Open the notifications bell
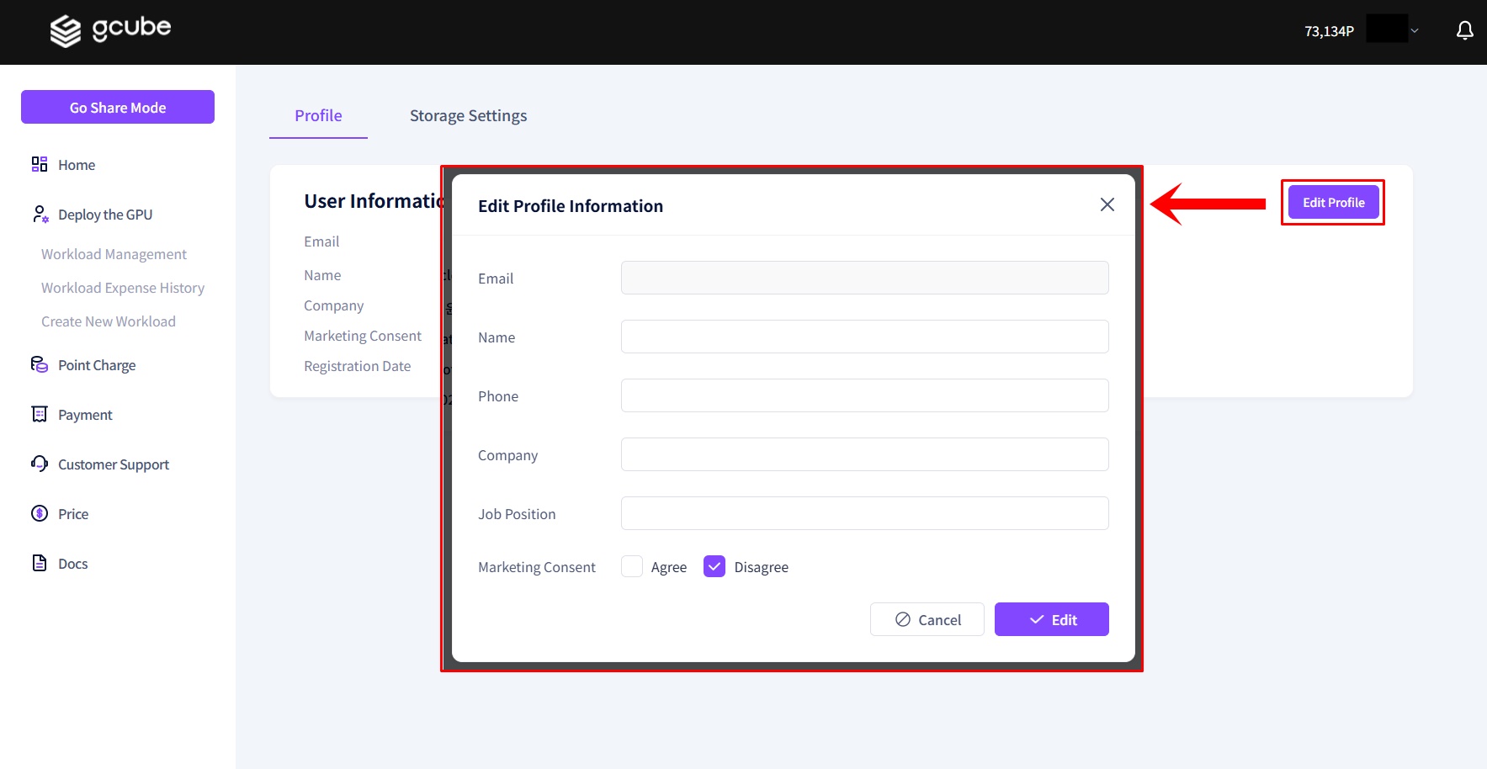Image resolution: width=1487 pixels, height=769 pixels. point(1464,31)
